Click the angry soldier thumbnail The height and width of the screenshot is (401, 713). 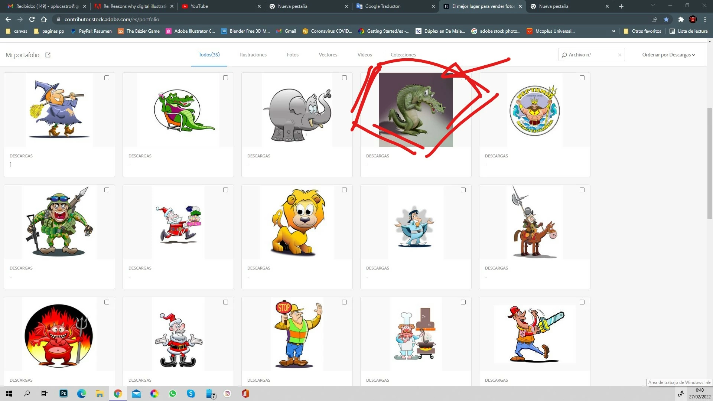tap(59, 222)
